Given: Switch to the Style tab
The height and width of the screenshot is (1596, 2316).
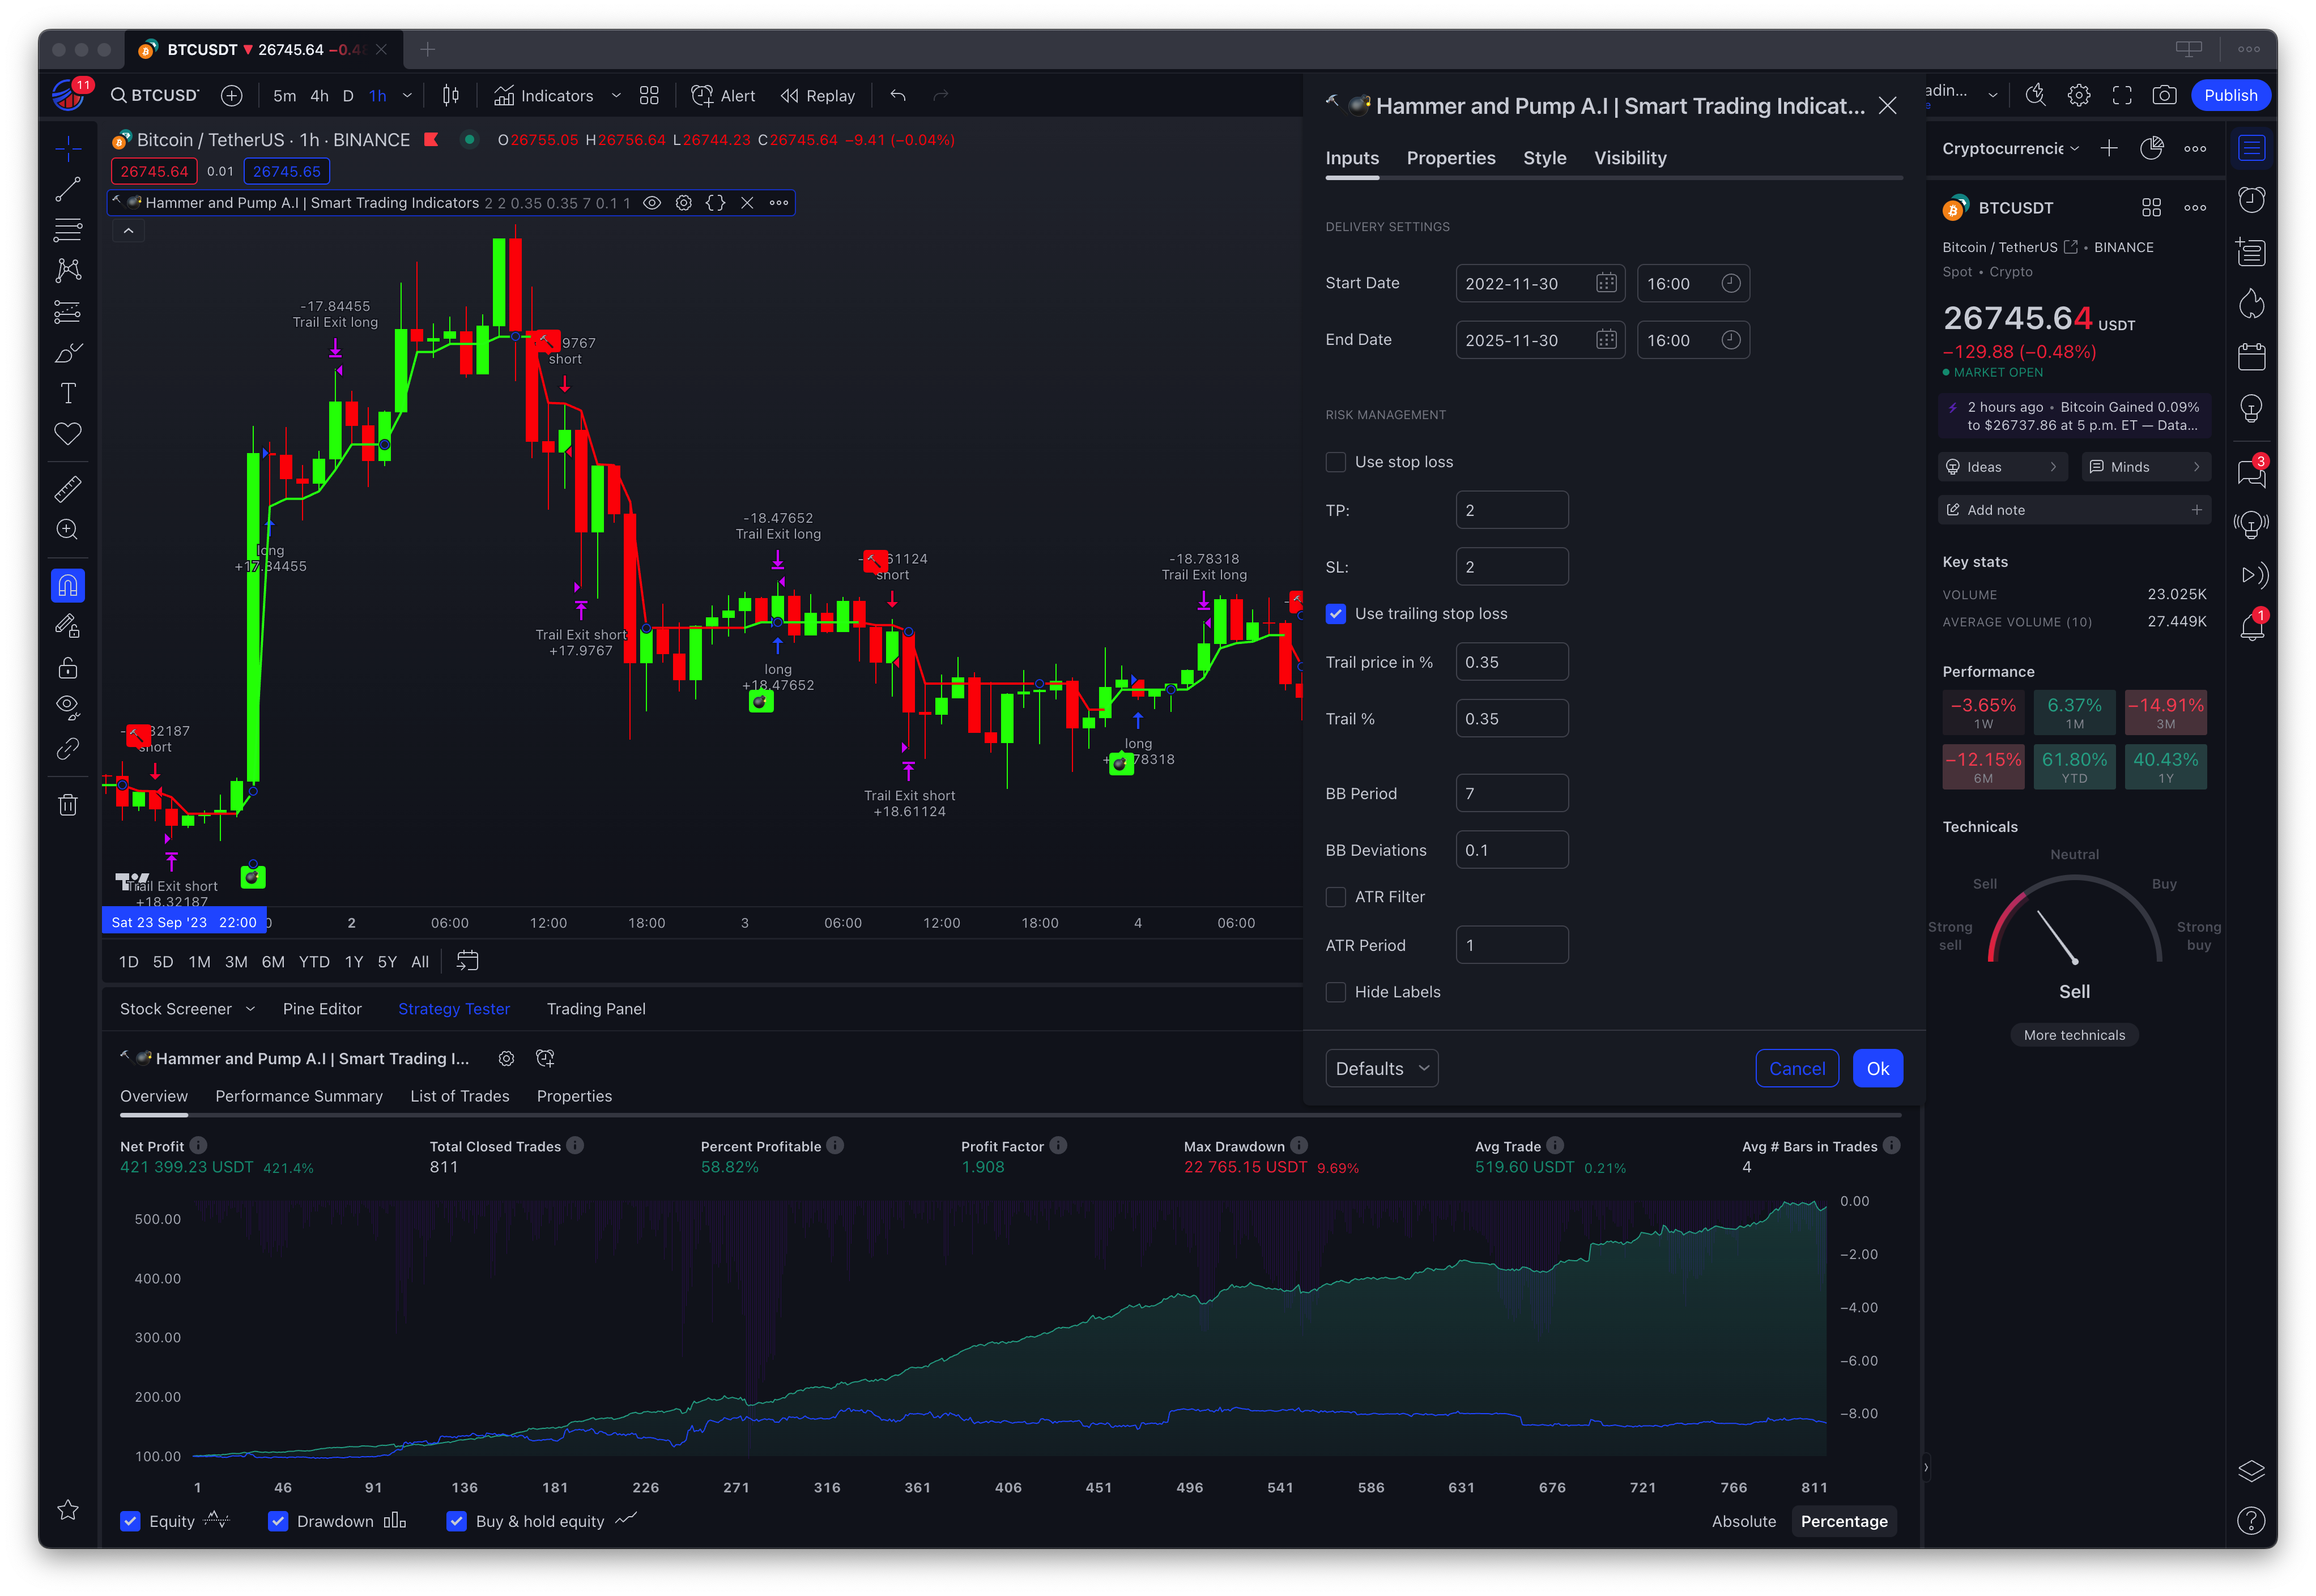Looking at the screenshot, I should [1544, 158].
